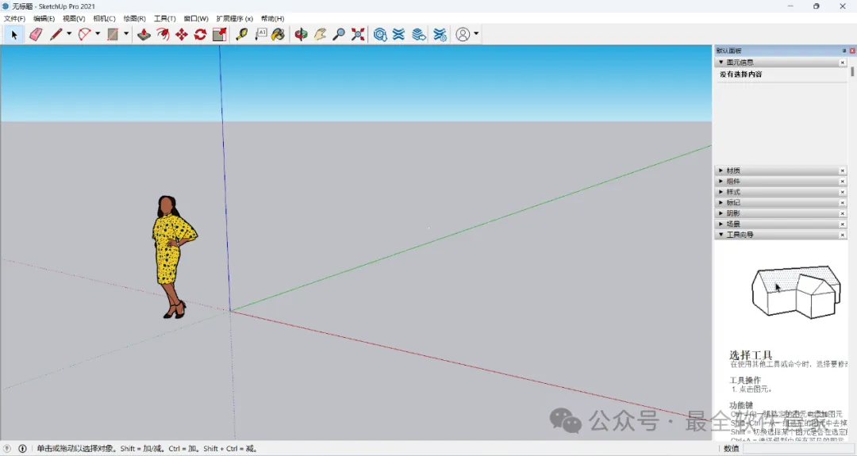Open the 文件(F) menu
Image resolution: width=857 pixels, height=456 pixels.
click(15, 18)
